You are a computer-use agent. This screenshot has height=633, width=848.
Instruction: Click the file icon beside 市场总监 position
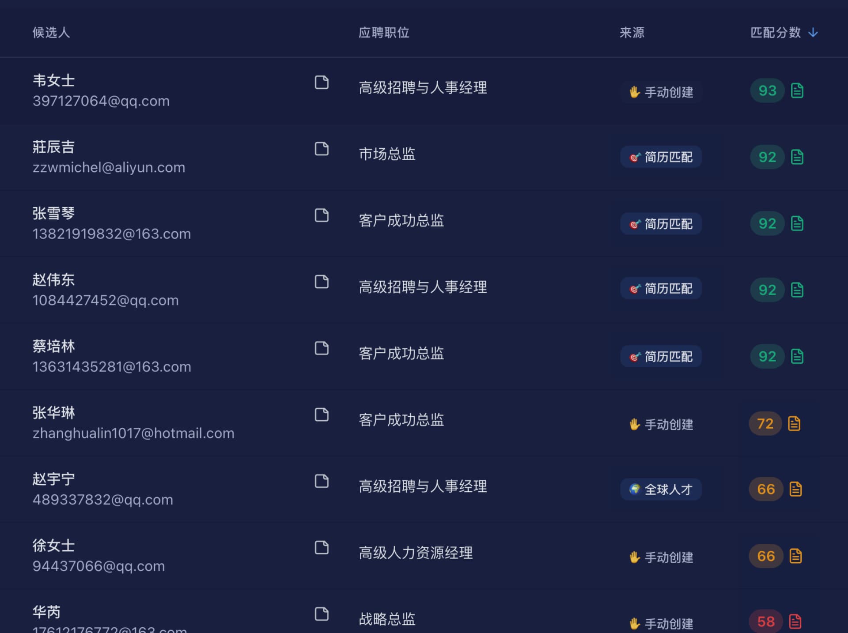click(322, 150)
